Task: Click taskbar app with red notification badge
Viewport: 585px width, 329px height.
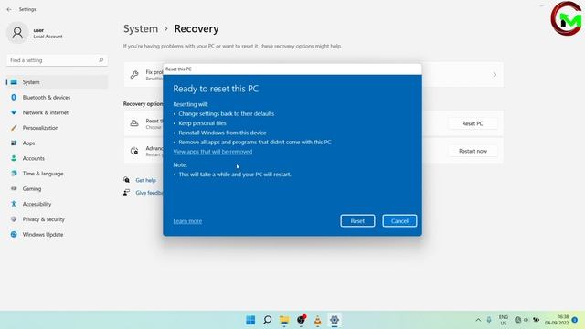Action: click(301, 320)
